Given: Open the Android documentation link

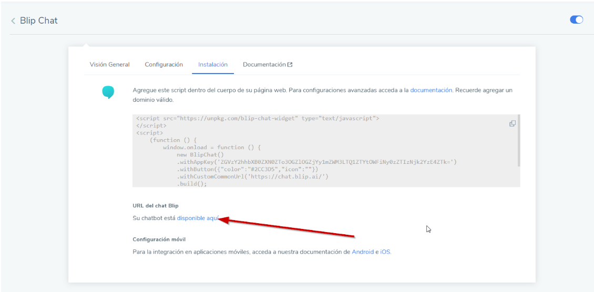Looking at the screenshot, I should point(363,252).
